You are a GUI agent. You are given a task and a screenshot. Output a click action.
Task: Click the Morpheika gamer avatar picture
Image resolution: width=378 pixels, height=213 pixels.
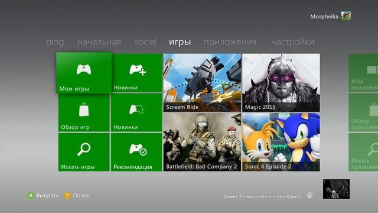(346, 17)
